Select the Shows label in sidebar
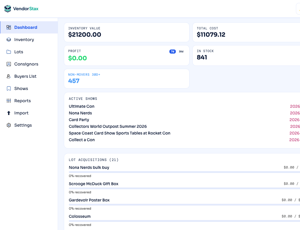300x230 pixels. point(21,89)
